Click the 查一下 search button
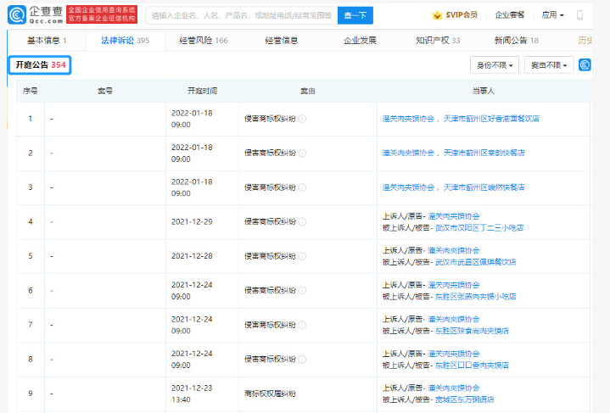Screen dimensions: 610x413 coord(355,15)
